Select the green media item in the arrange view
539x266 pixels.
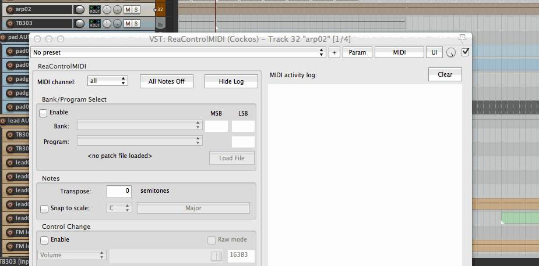click(520, 218)
